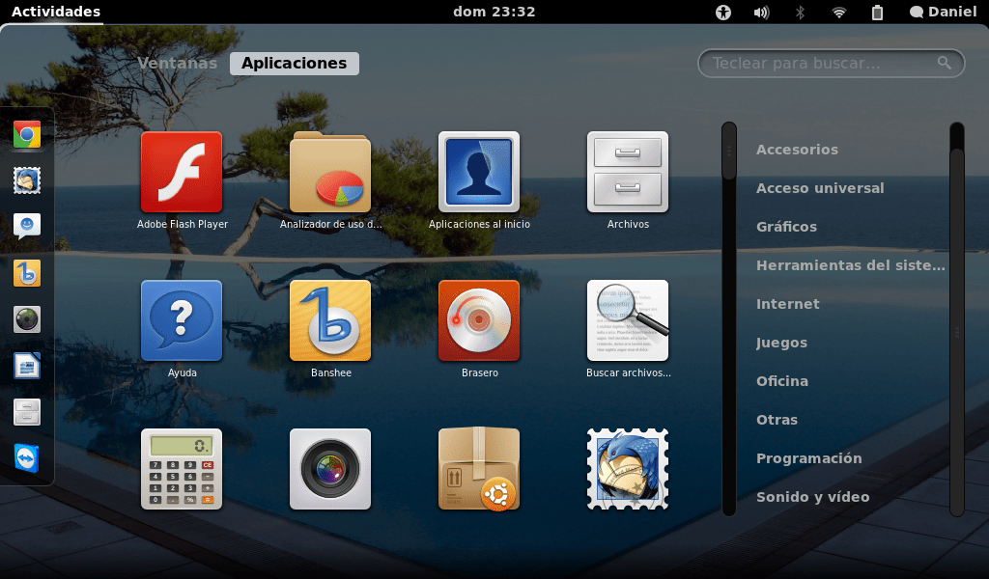The height and width of the screenshot is (579, 989).
Task: Open Ayuda help icon in grid
Action: pyautogui.click(x=182, y=320)
